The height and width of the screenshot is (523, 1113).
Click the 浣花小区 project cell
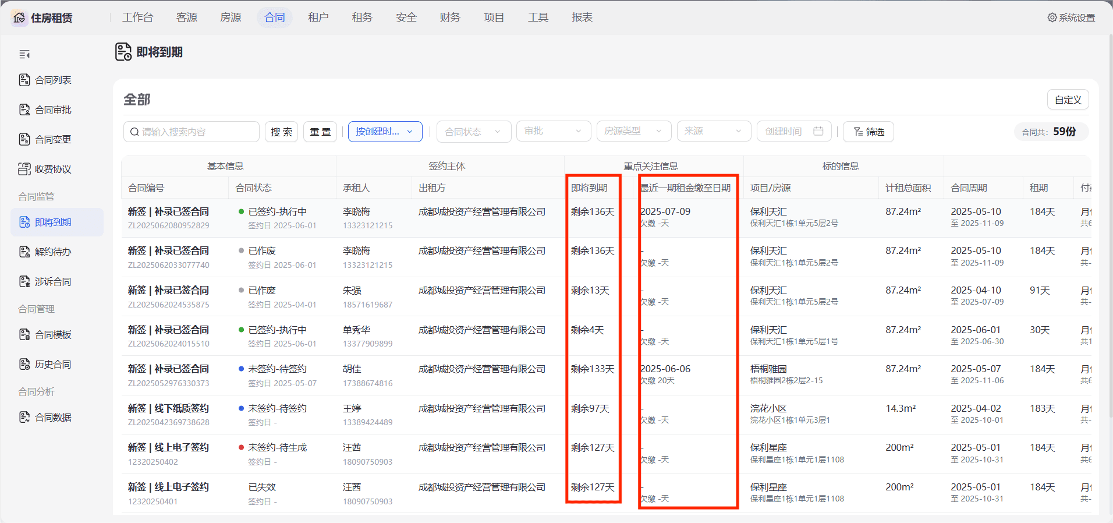tap(768, 408)
